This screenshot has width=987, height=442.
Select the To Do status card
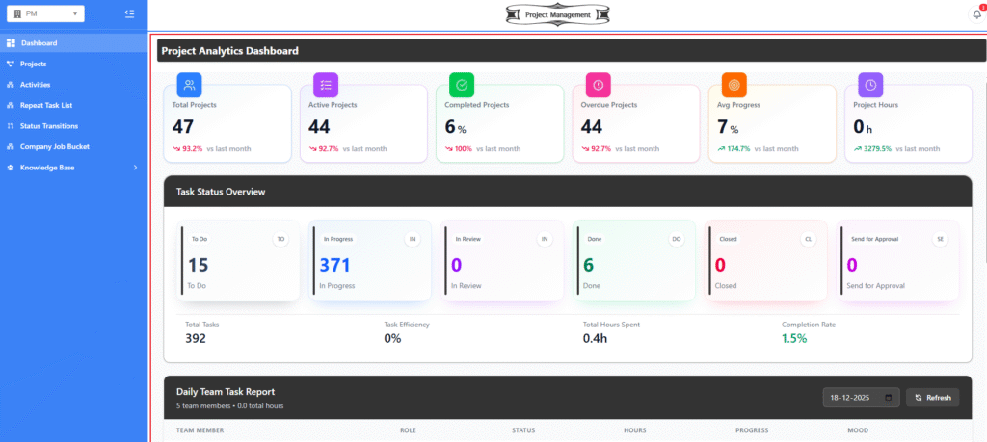pos(238,261)
